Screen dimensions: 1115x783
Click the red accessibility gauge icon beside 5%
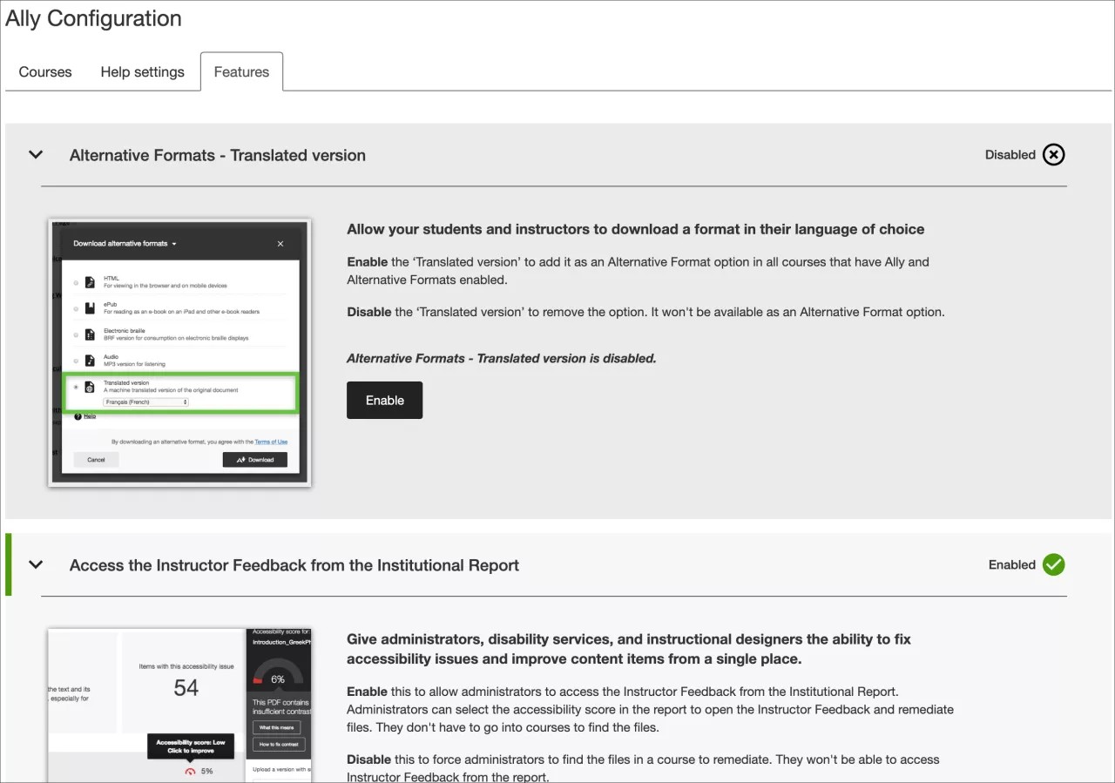pos(190,771)
